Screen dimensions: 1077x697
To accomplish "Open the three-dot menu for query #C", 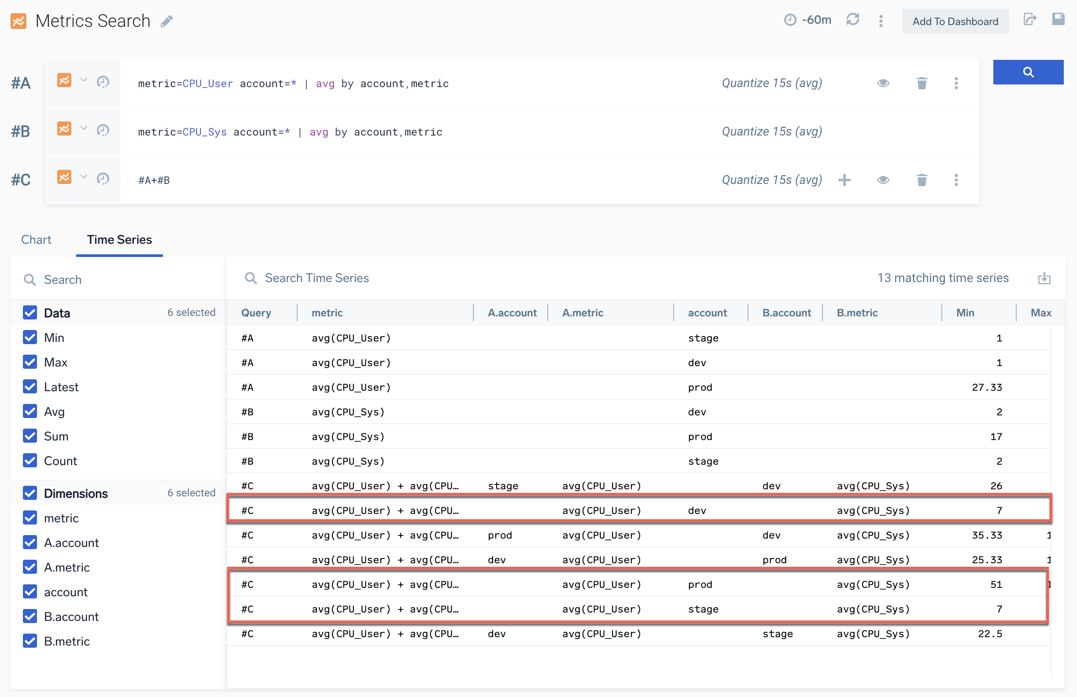I will [956, 180].
